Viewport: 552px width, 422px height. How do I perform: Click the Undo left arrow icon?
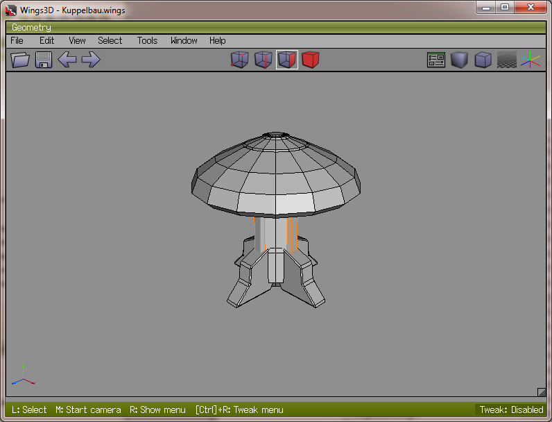67,60
